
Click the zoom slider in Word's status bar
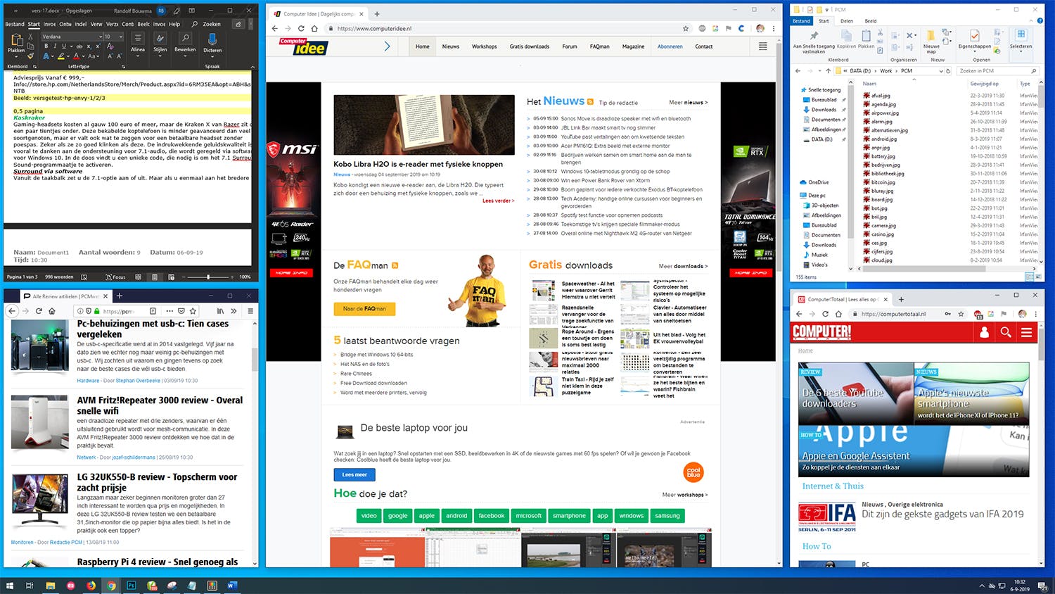pos(208,277)
